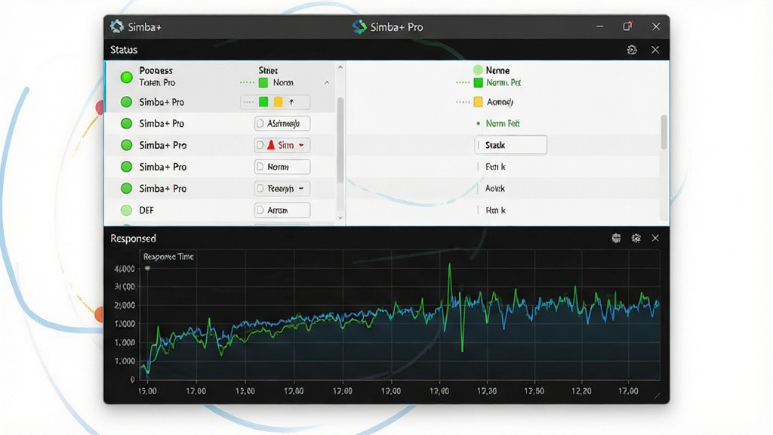This screenshot has width=773, height=435.
Task: Click the grid icon left of Responsed gear
Action: (x=616, y=238)
